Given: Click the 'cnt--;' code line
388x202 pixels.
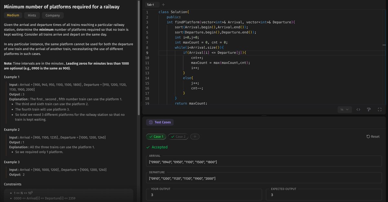Looking at the screenshot, I should [197, 88].
